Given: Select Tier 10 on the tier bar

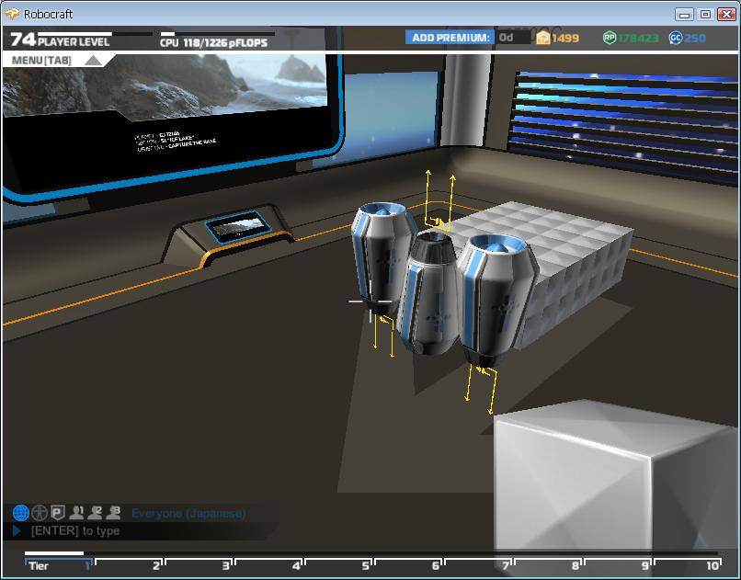Looking at the screenshot, I should [688, 565].
